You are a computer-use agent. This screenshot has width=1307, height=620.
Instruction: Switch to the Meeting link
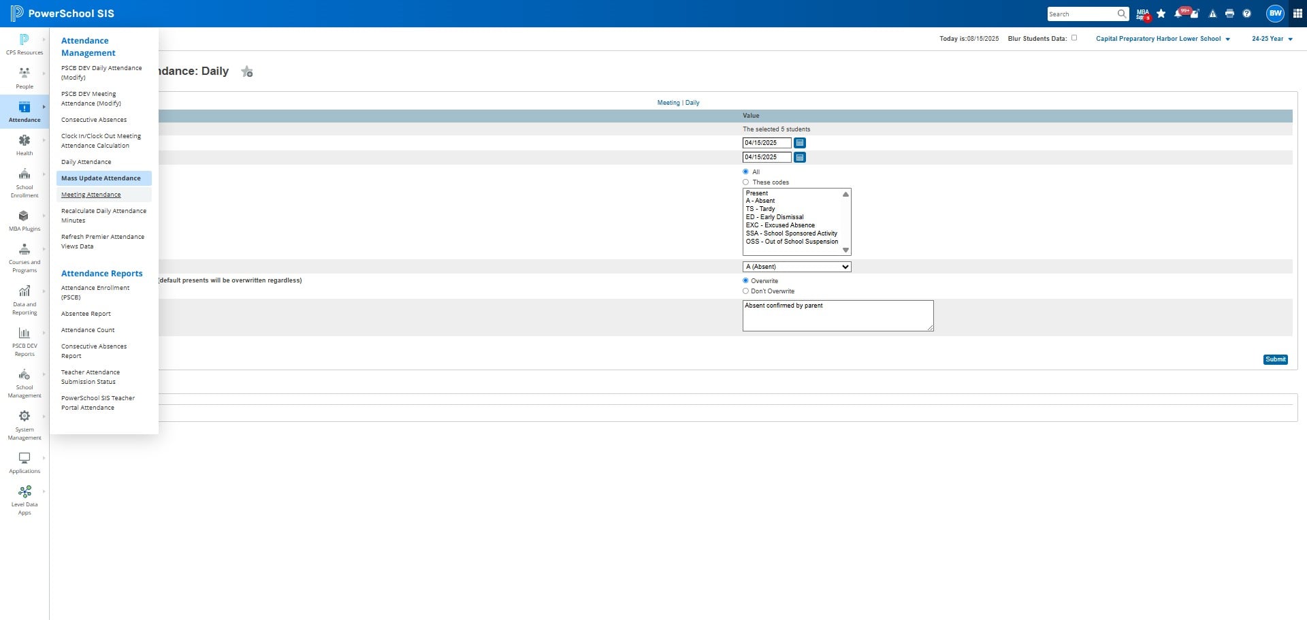(x=668, y=103)
